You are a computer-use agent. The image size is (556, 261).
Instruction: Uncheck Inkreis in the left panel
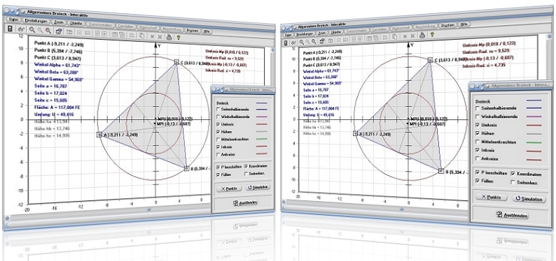218,147
